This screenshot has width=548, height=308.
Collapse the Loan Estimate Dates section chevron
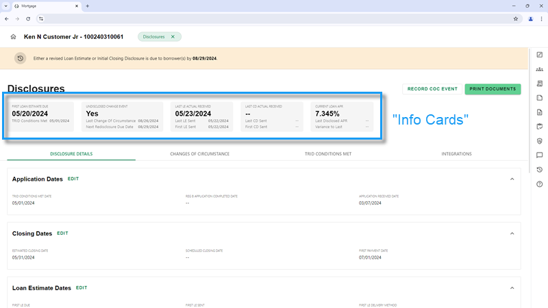click(x=512, y=288)
